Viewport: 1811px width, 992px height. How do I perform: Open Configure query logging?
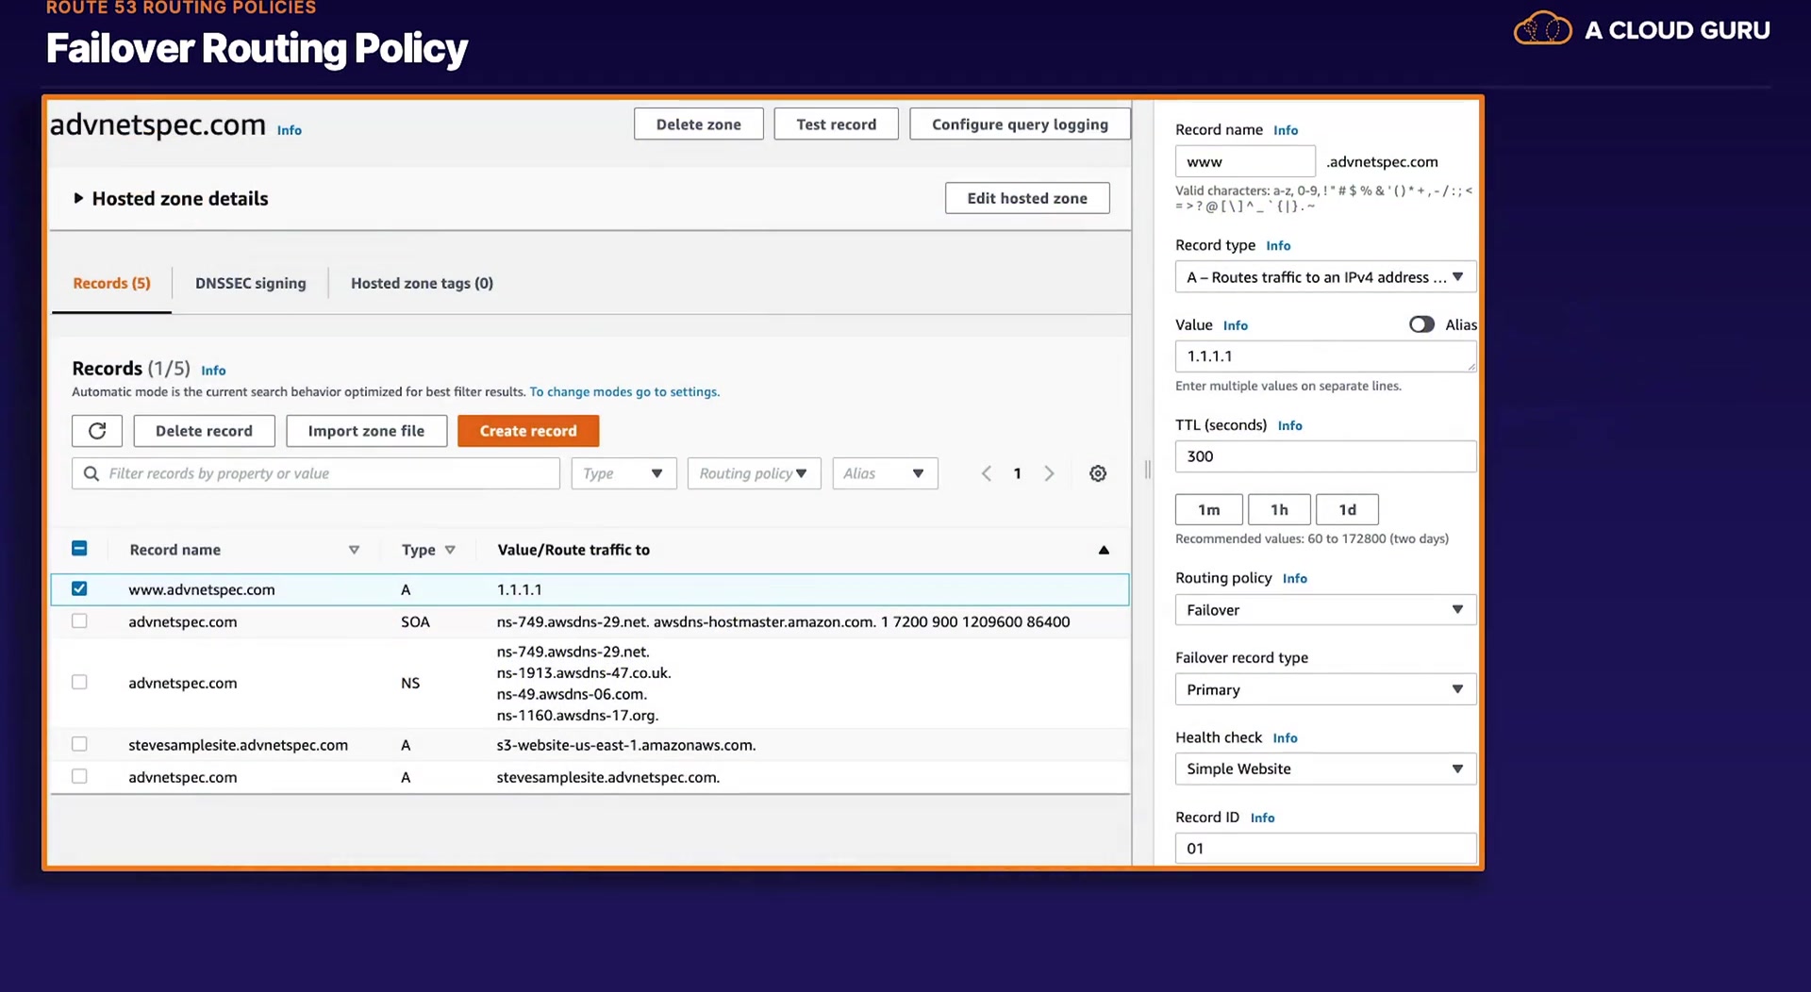pos(1020,124)
